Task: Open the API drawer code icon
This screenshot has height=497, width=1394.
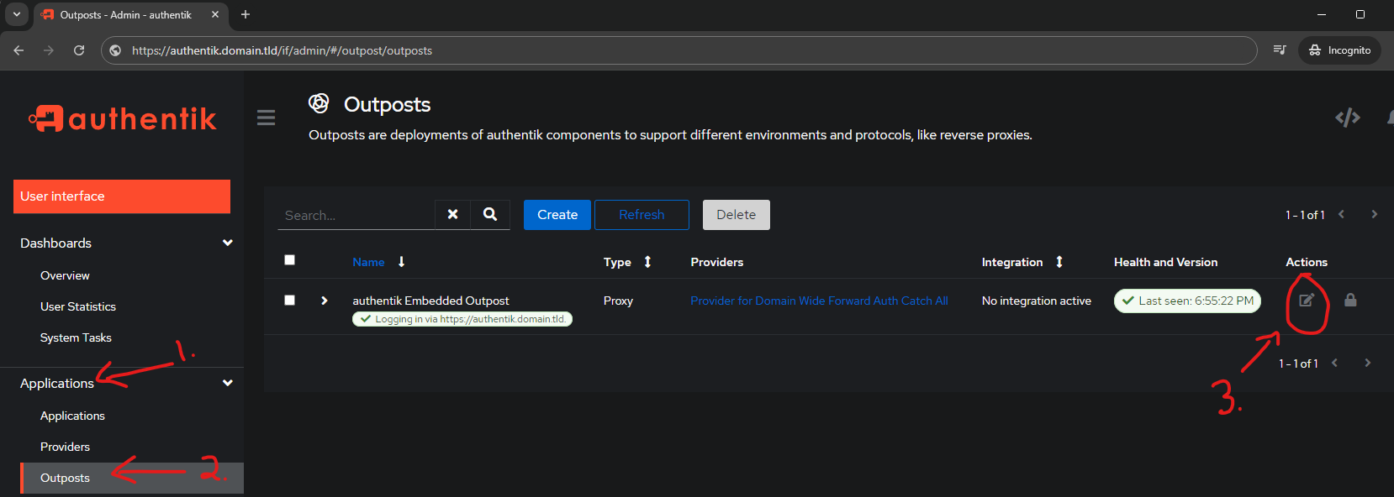Action: [x=1348, y=118]
